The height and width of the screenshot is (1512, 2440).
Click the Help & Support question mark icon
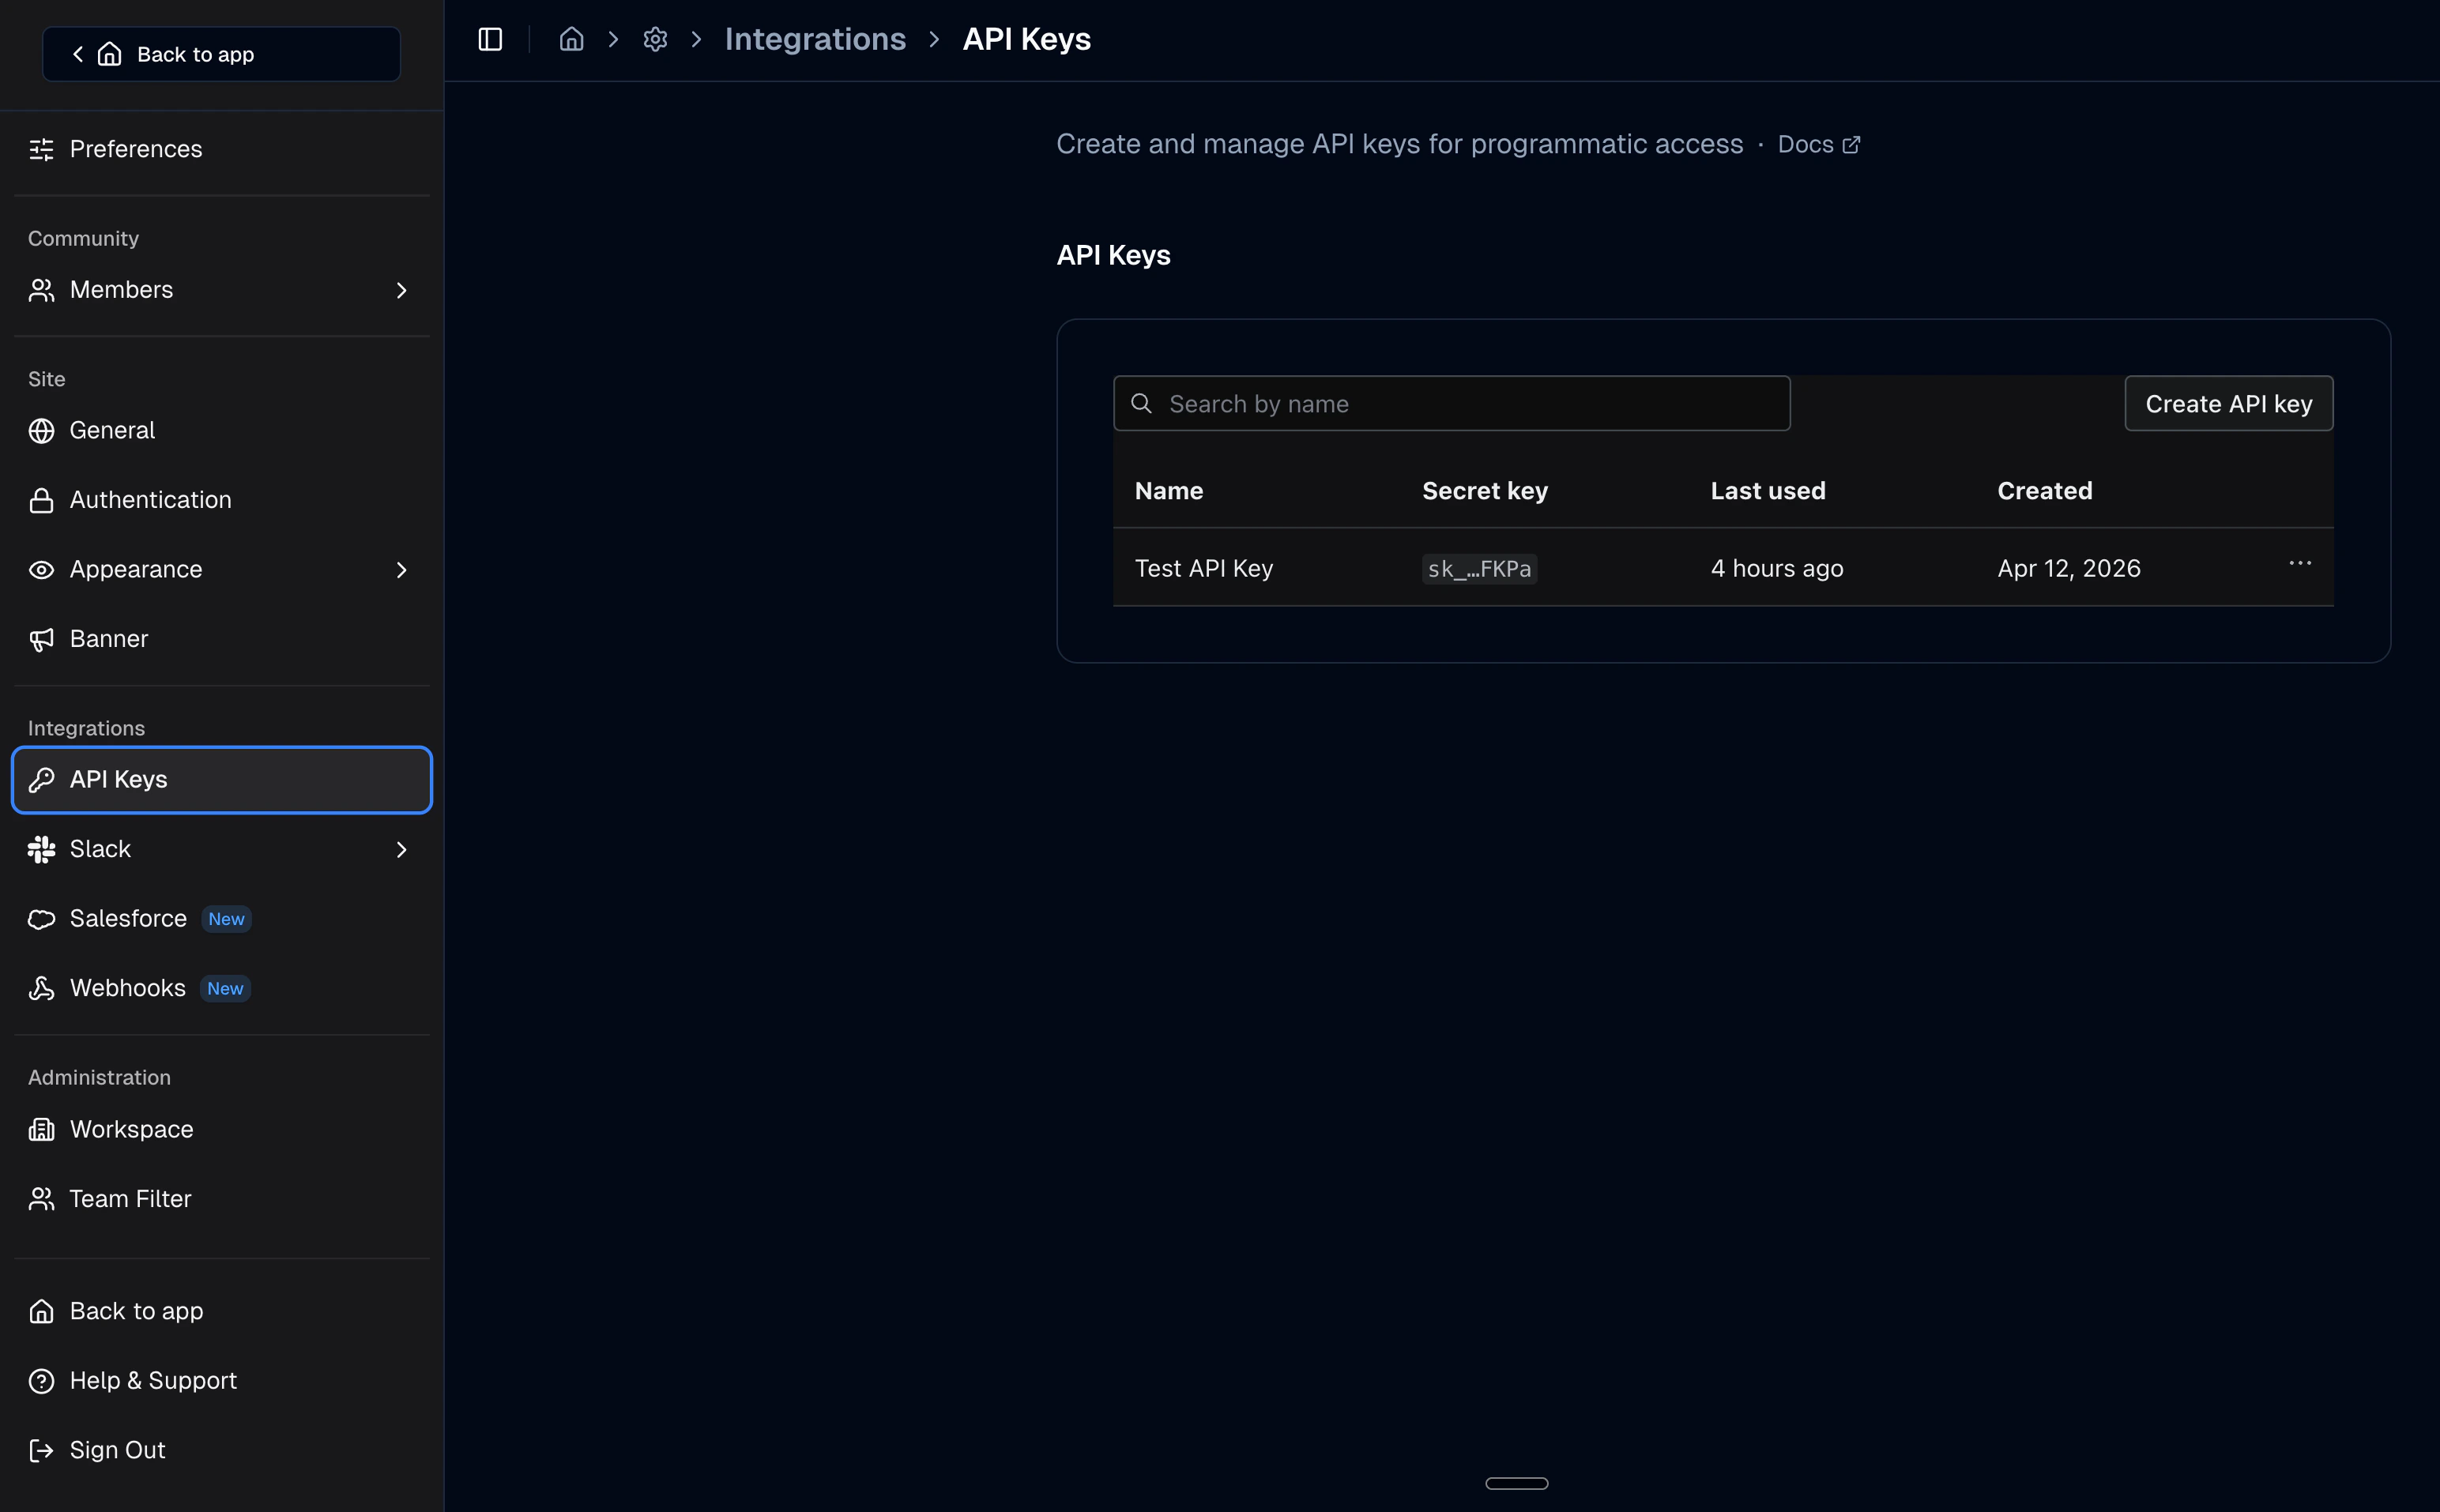41,1380
